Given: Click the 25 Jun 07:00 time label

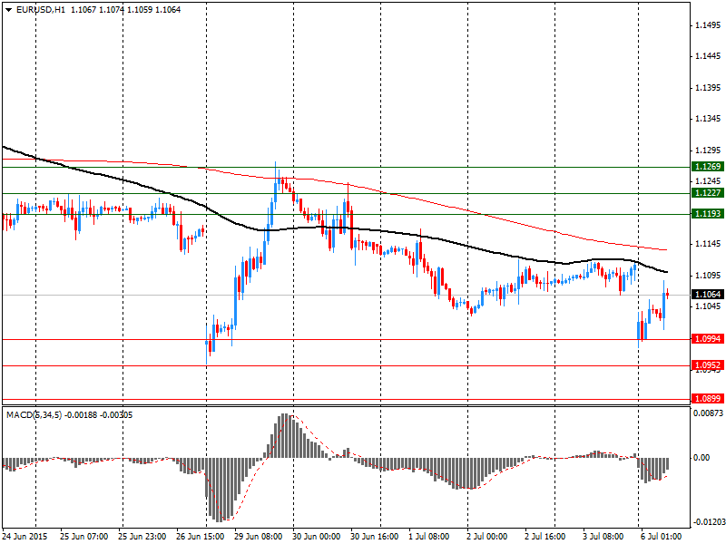Looking at the screenshot, I should click(x=84, y=537).
